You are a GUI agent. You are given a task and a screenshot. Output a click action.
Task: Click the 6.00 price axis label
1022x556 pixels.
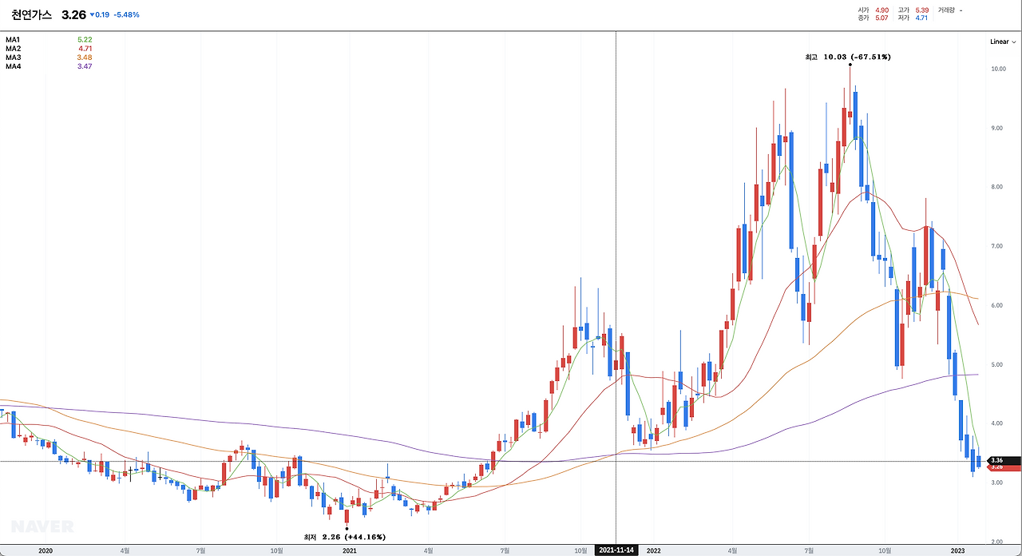pyautogui.click(x=998, y=305)
